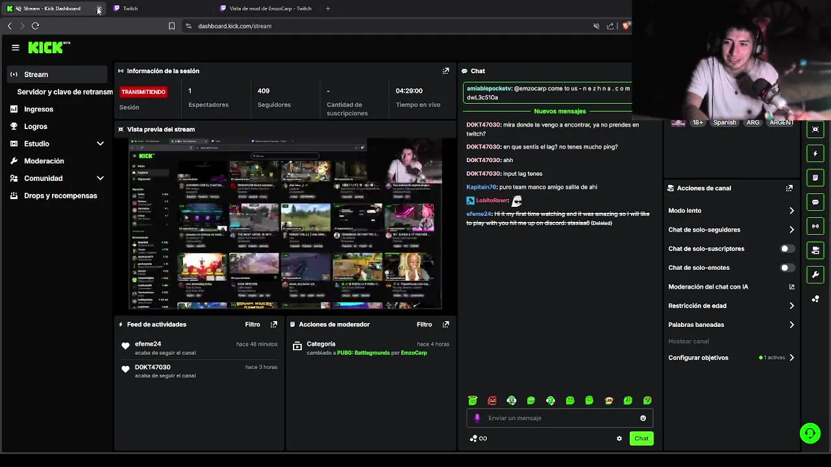Open the lightning bolt quick actions icon

click(x=815, y=154)
